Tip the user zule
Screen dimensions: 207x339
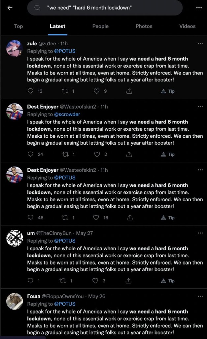coord(168,91)
